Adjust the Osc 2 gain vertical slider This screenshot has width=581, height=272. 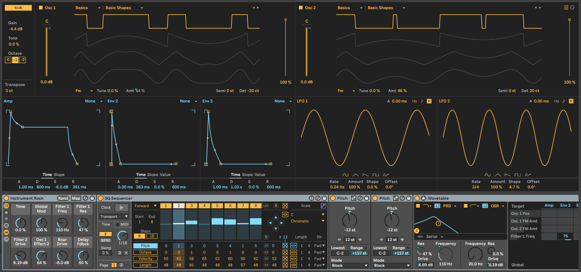pyautogui.click(x=306, y=51)
